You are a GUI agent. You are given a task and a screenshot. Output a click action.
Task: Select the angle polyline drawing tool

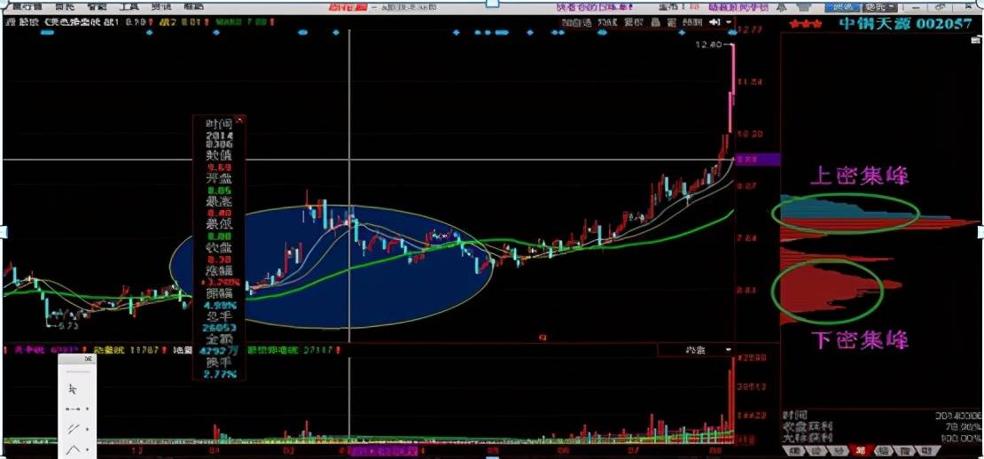pyautogui.click(x=74, y=449)
